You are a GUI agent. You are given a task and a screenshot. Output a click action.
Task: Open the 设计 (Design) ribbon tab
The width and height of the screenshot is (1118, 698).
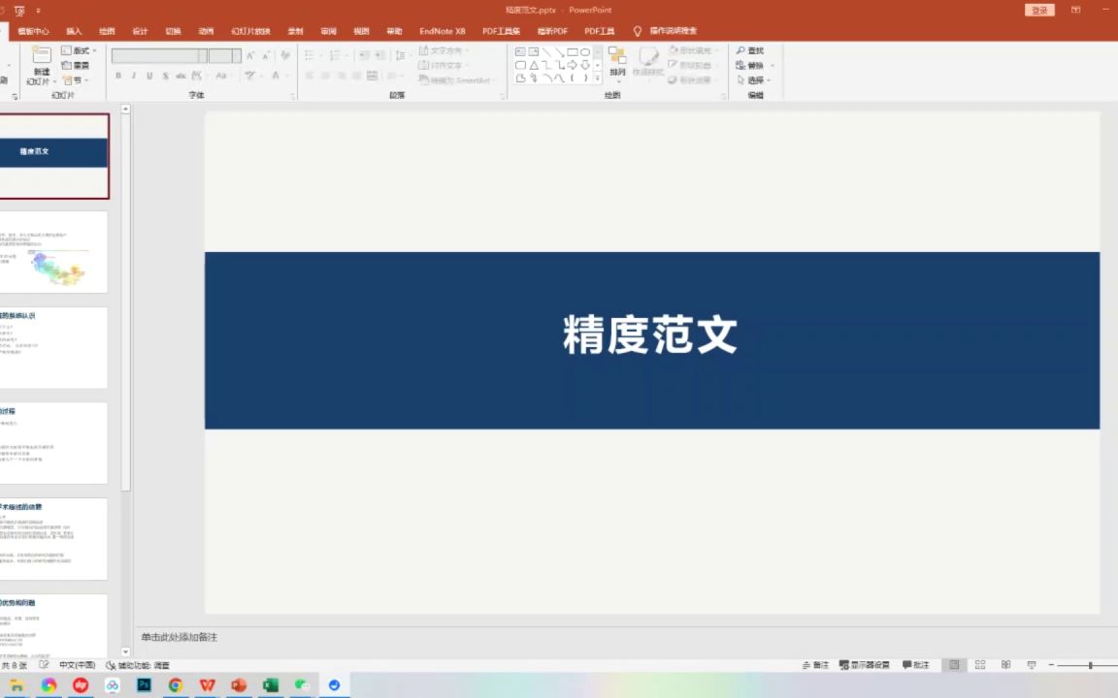[140, 30]
